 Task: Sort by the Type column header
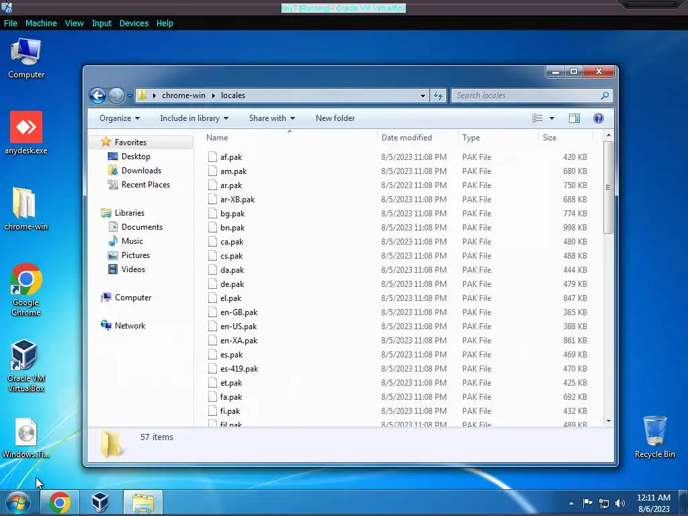point(498,137)
